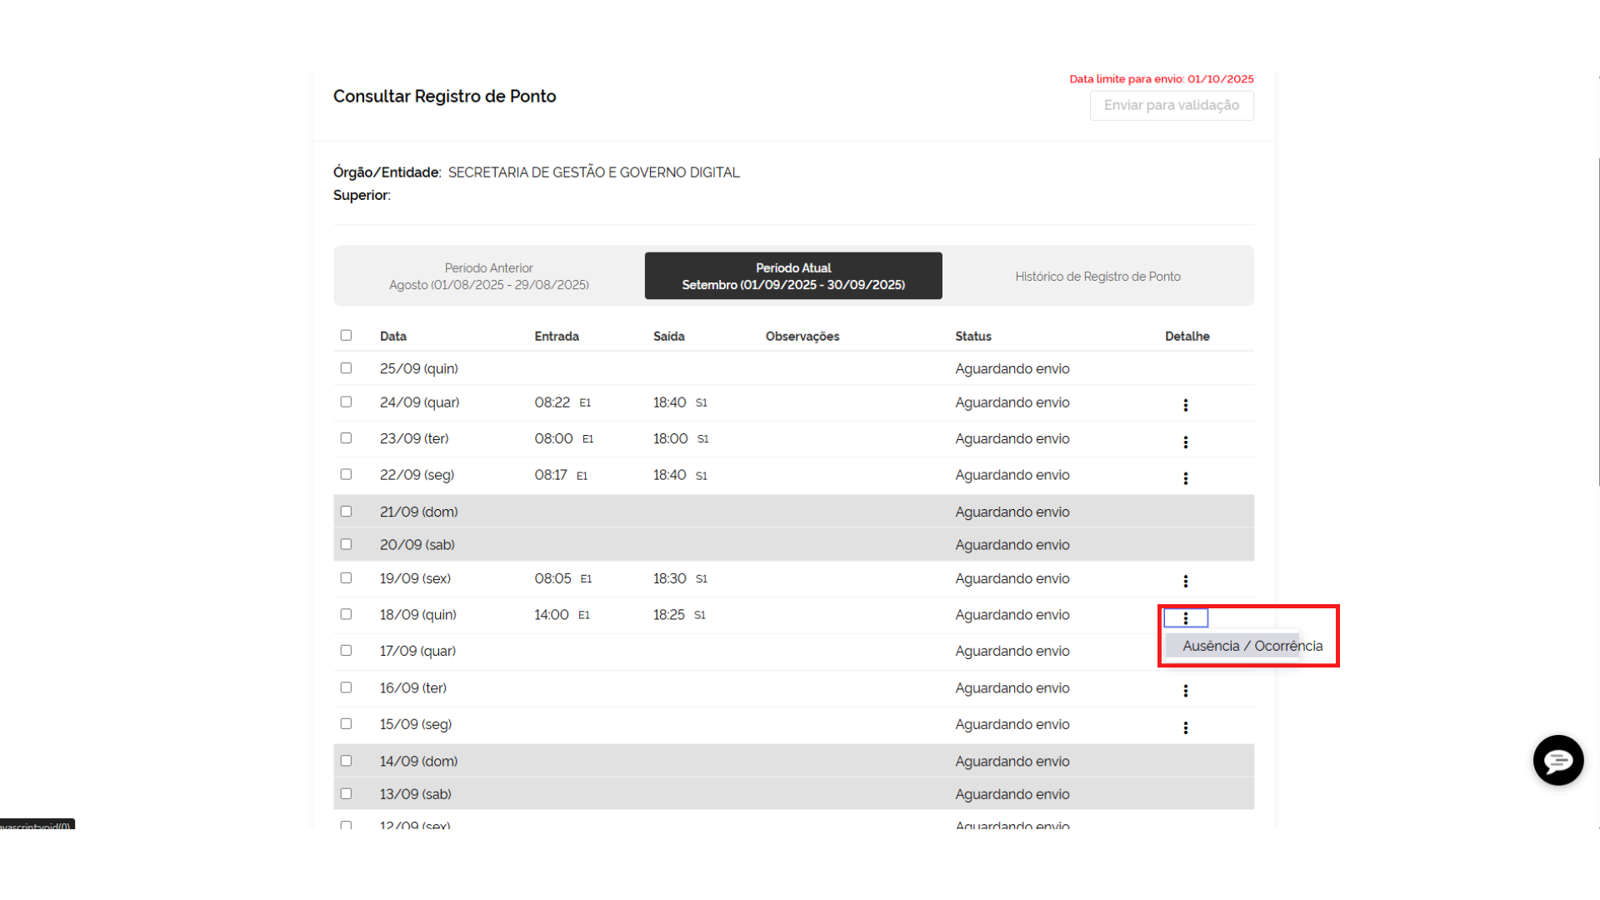Check the 25/09 (quin) row checkbox
Image resolution: width=1600 pixels, height=900 pixels.
coord(346,367)
